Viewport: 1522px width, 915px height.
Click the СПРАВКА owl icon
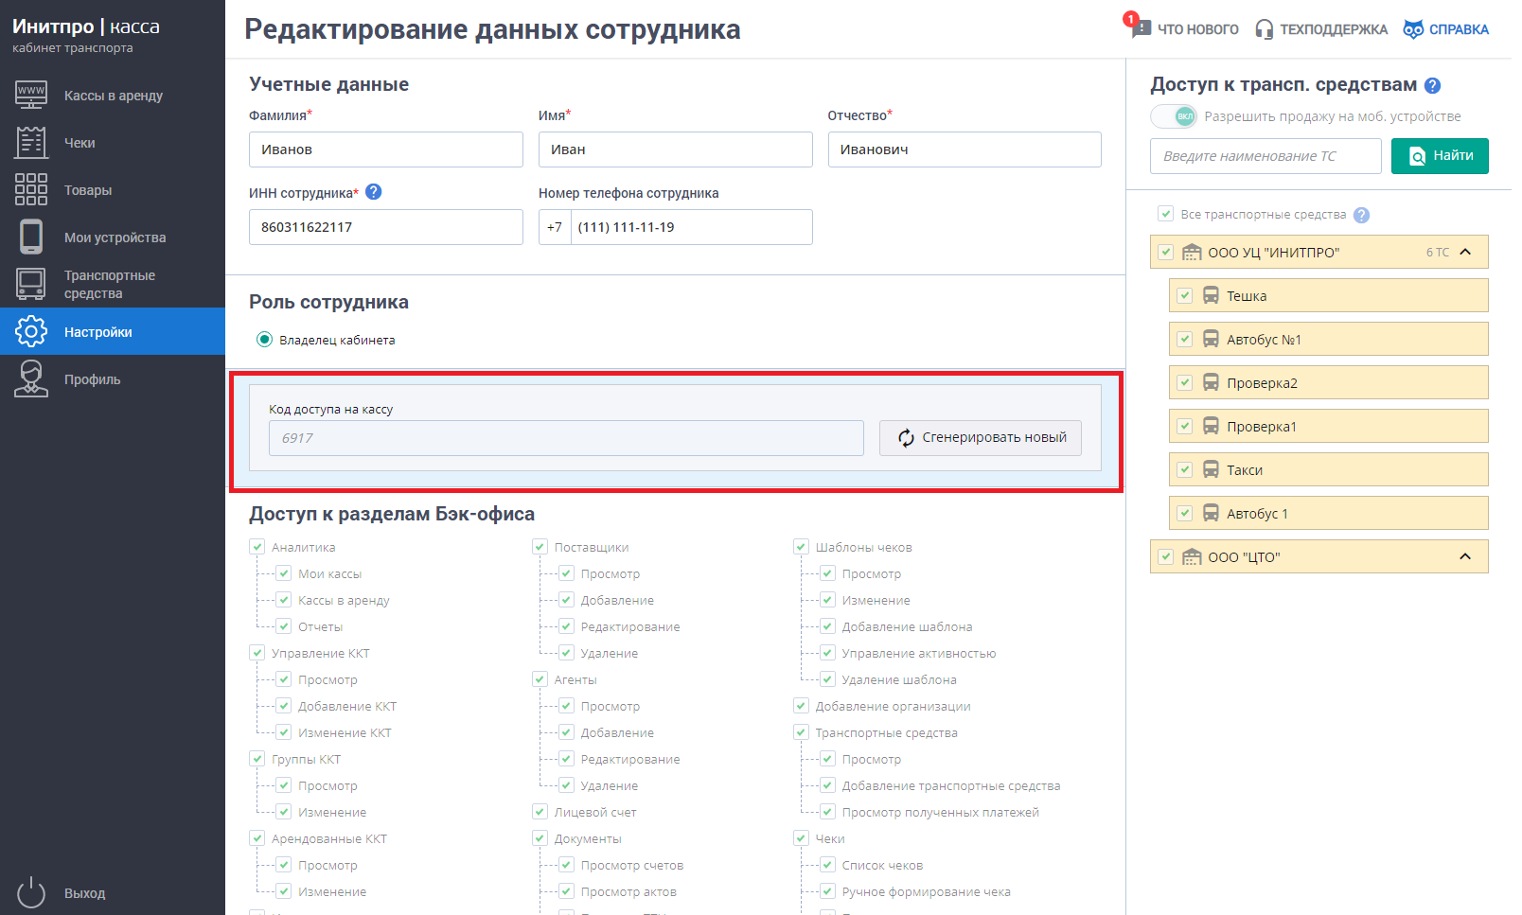(1413, 29)
